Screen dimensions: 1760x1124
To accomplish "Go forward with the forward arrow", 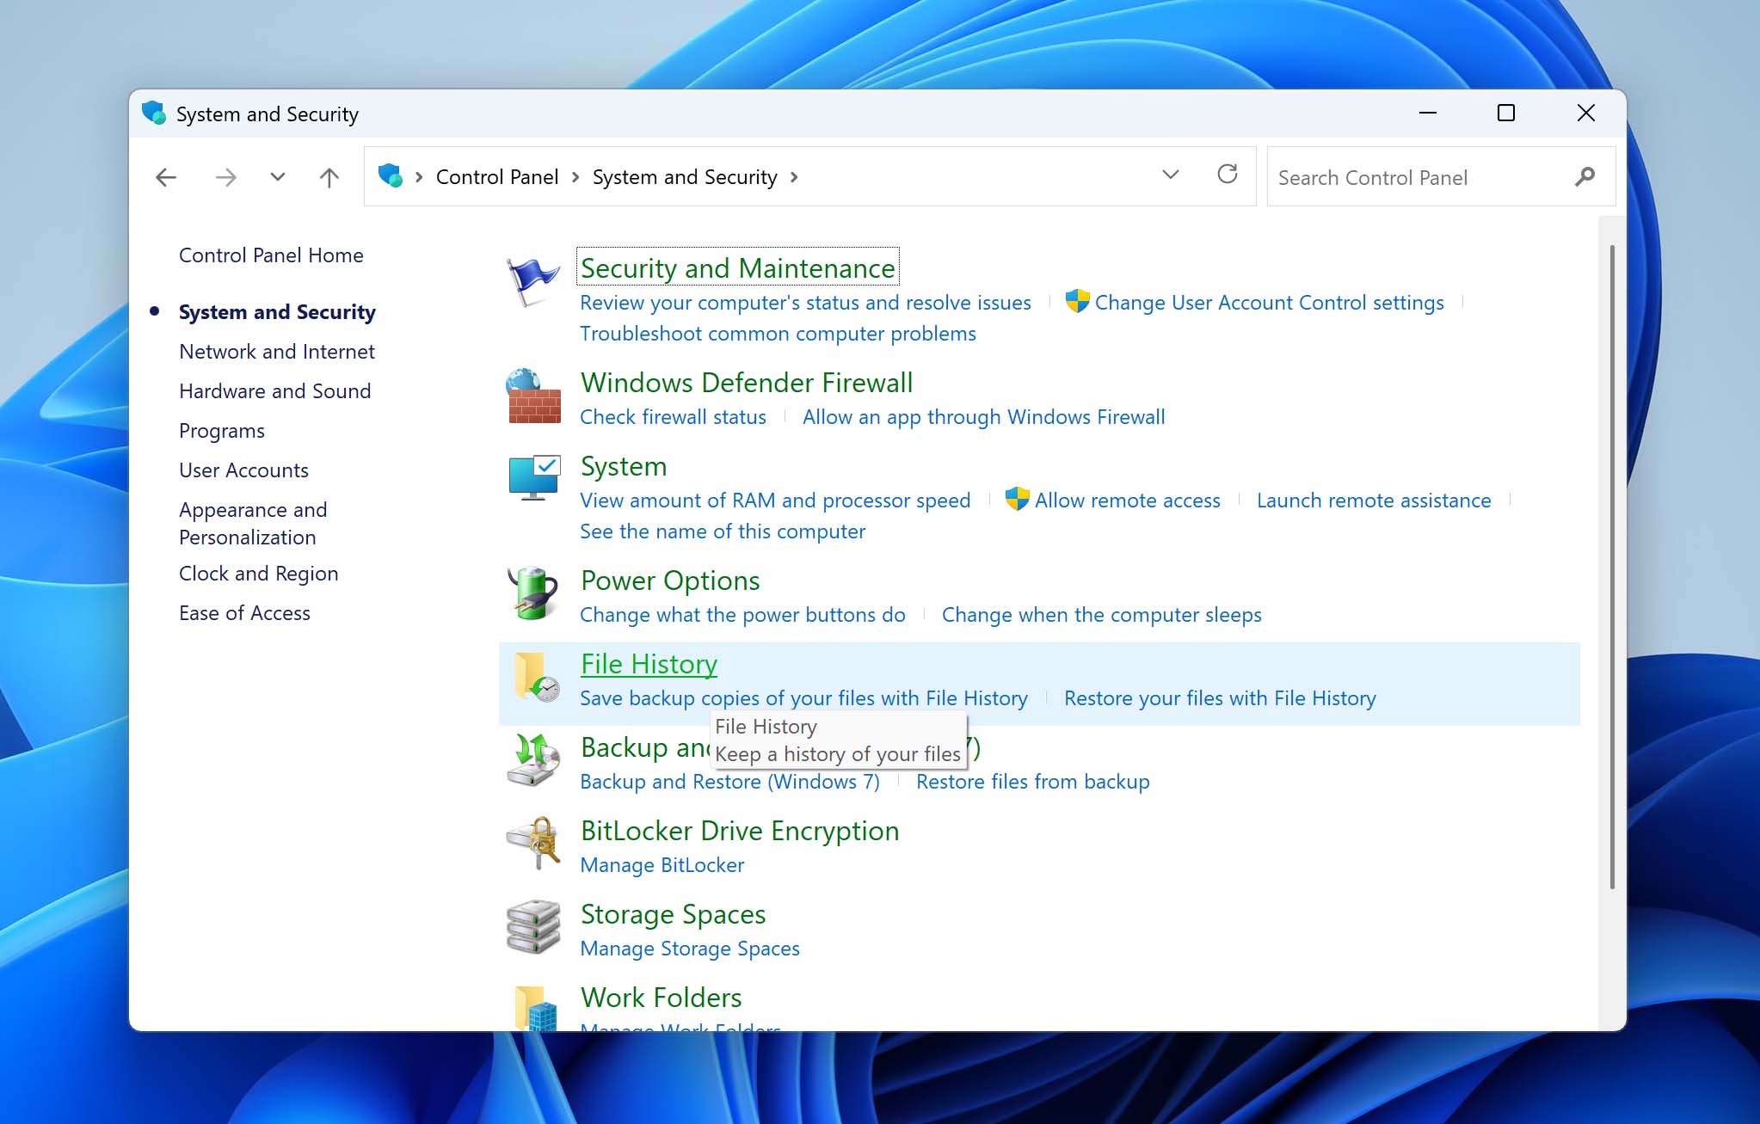I will [226, 177].
